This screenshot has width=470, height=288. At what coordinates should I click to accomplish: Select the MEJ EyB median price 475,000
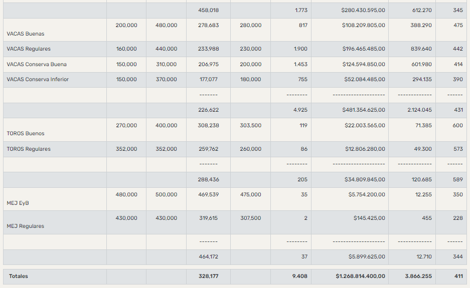click(250, 195)
